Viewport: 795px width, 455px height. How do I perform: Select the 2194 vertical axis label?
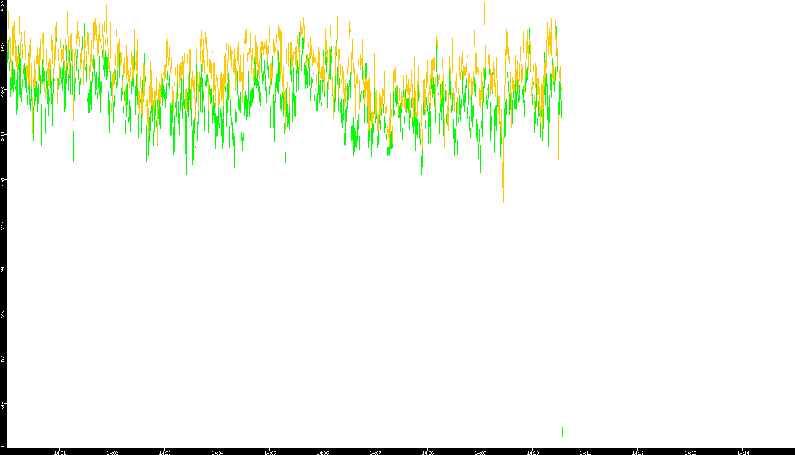tap(3, 271)
